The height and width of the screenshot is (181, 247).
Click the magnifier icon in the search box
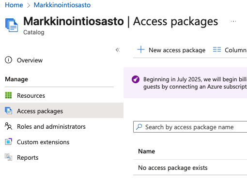pyautogui.click(x=139, y=127)
